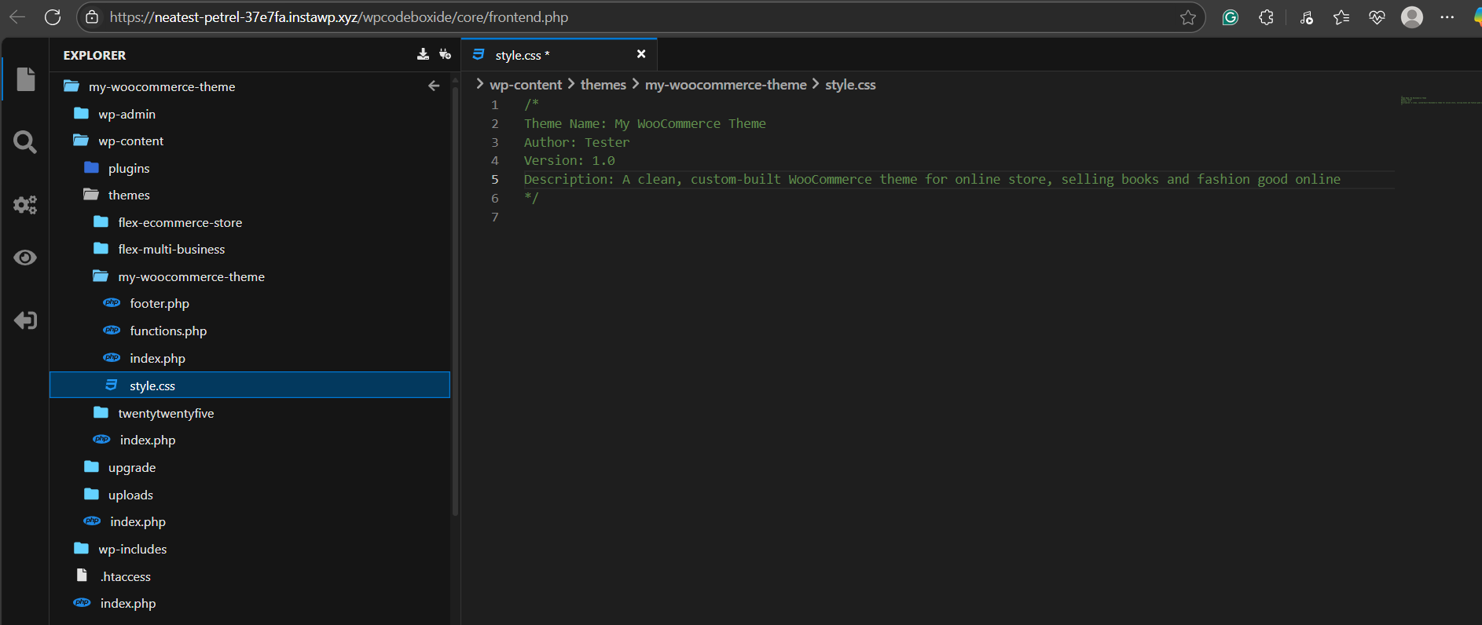The height and width of the screenshot is (625, 1482).
Task: Click wp-content in the breadcrumb
Action: click(526, 84)
